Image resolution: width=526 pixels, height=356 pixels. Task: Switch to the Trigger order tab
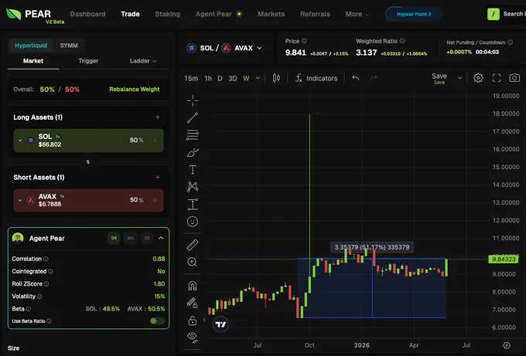(x=88, y=61)
